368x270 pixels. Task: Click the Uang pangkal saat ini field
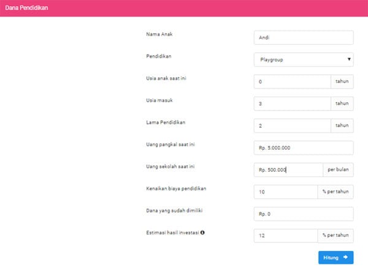[304, 148]
